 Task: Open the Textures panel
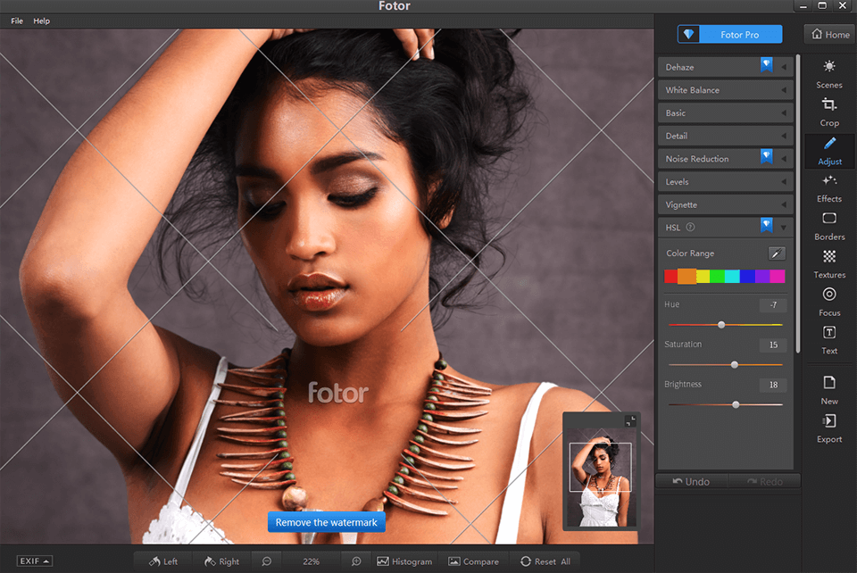[828, 265]
